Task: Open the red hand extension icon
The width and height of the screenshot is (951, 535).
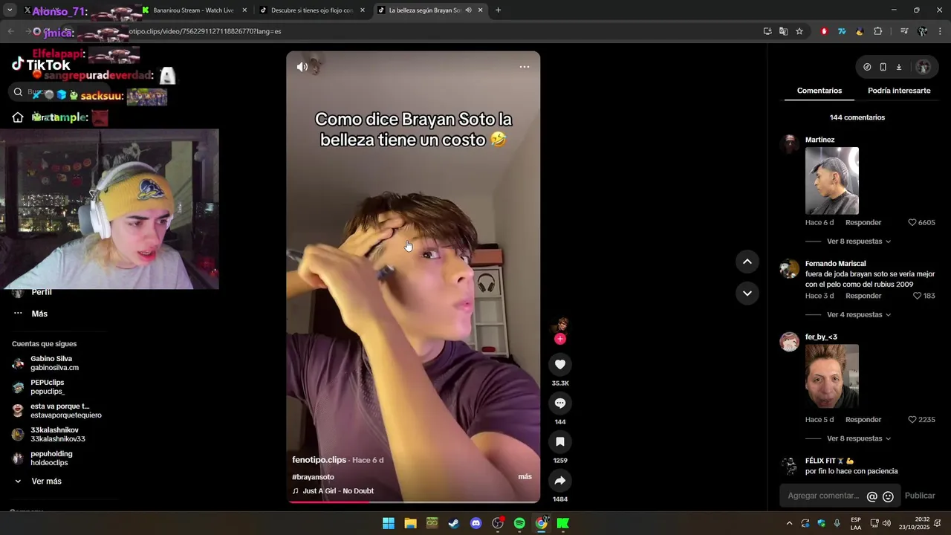Action: point(824,31)
